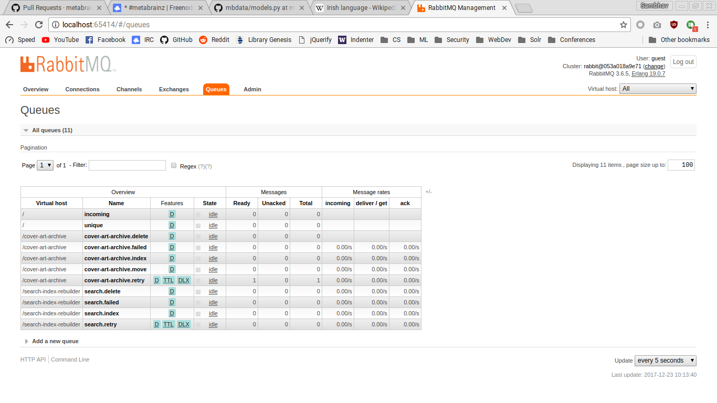Click the page size field showing 100

[681, 165]
